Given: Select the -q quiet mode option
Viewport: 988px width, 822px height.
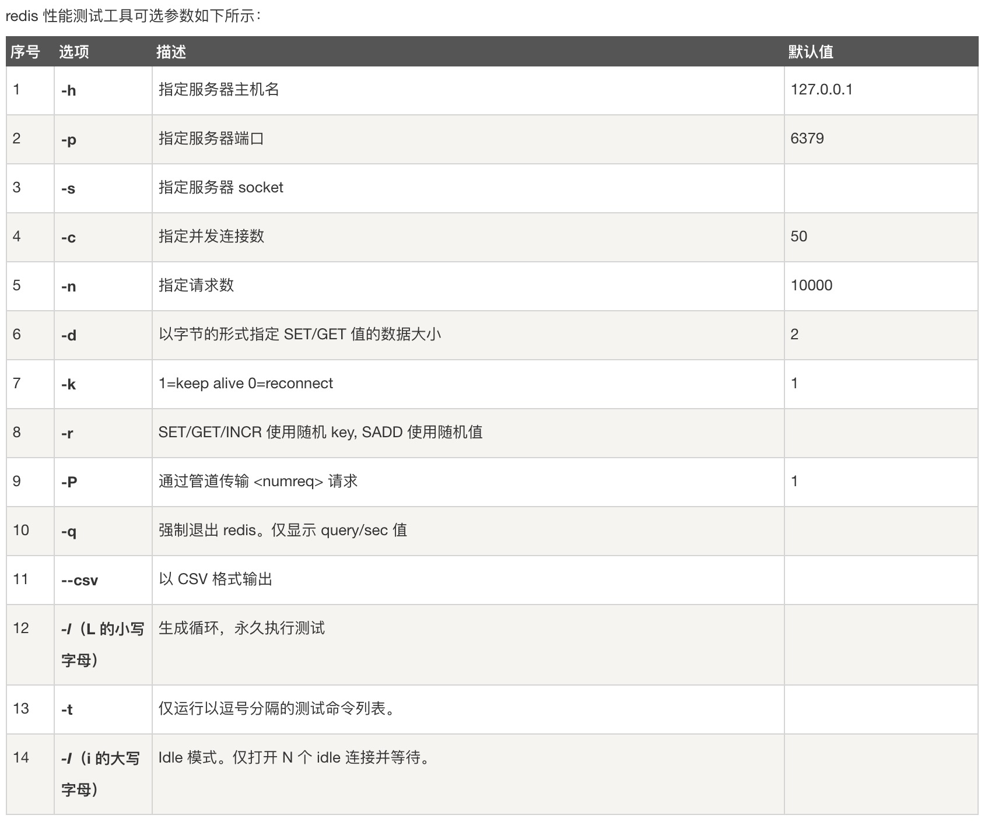Looking at the screenshot, I should (x=70, y=531).
